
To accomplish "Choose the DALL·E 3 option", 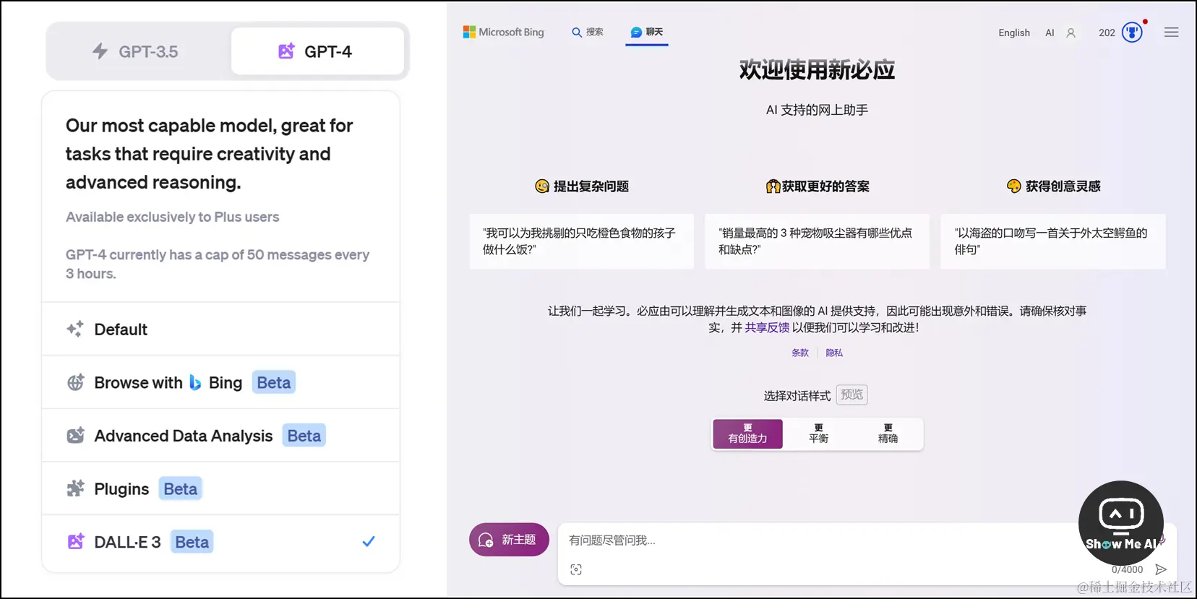I will click(220, 542).
